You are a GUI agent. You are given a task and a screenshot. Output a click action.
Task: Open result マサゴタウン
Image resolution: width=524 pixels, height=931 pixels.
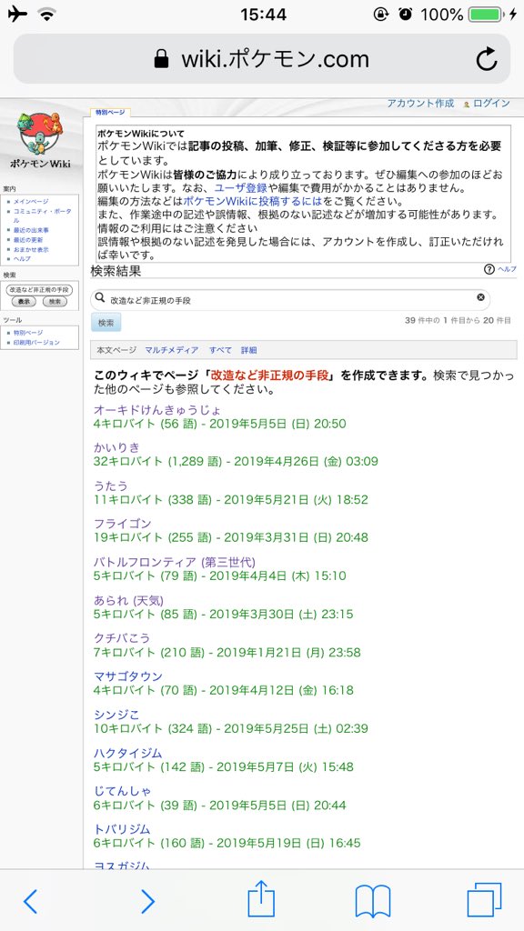[x=127, y=676]
